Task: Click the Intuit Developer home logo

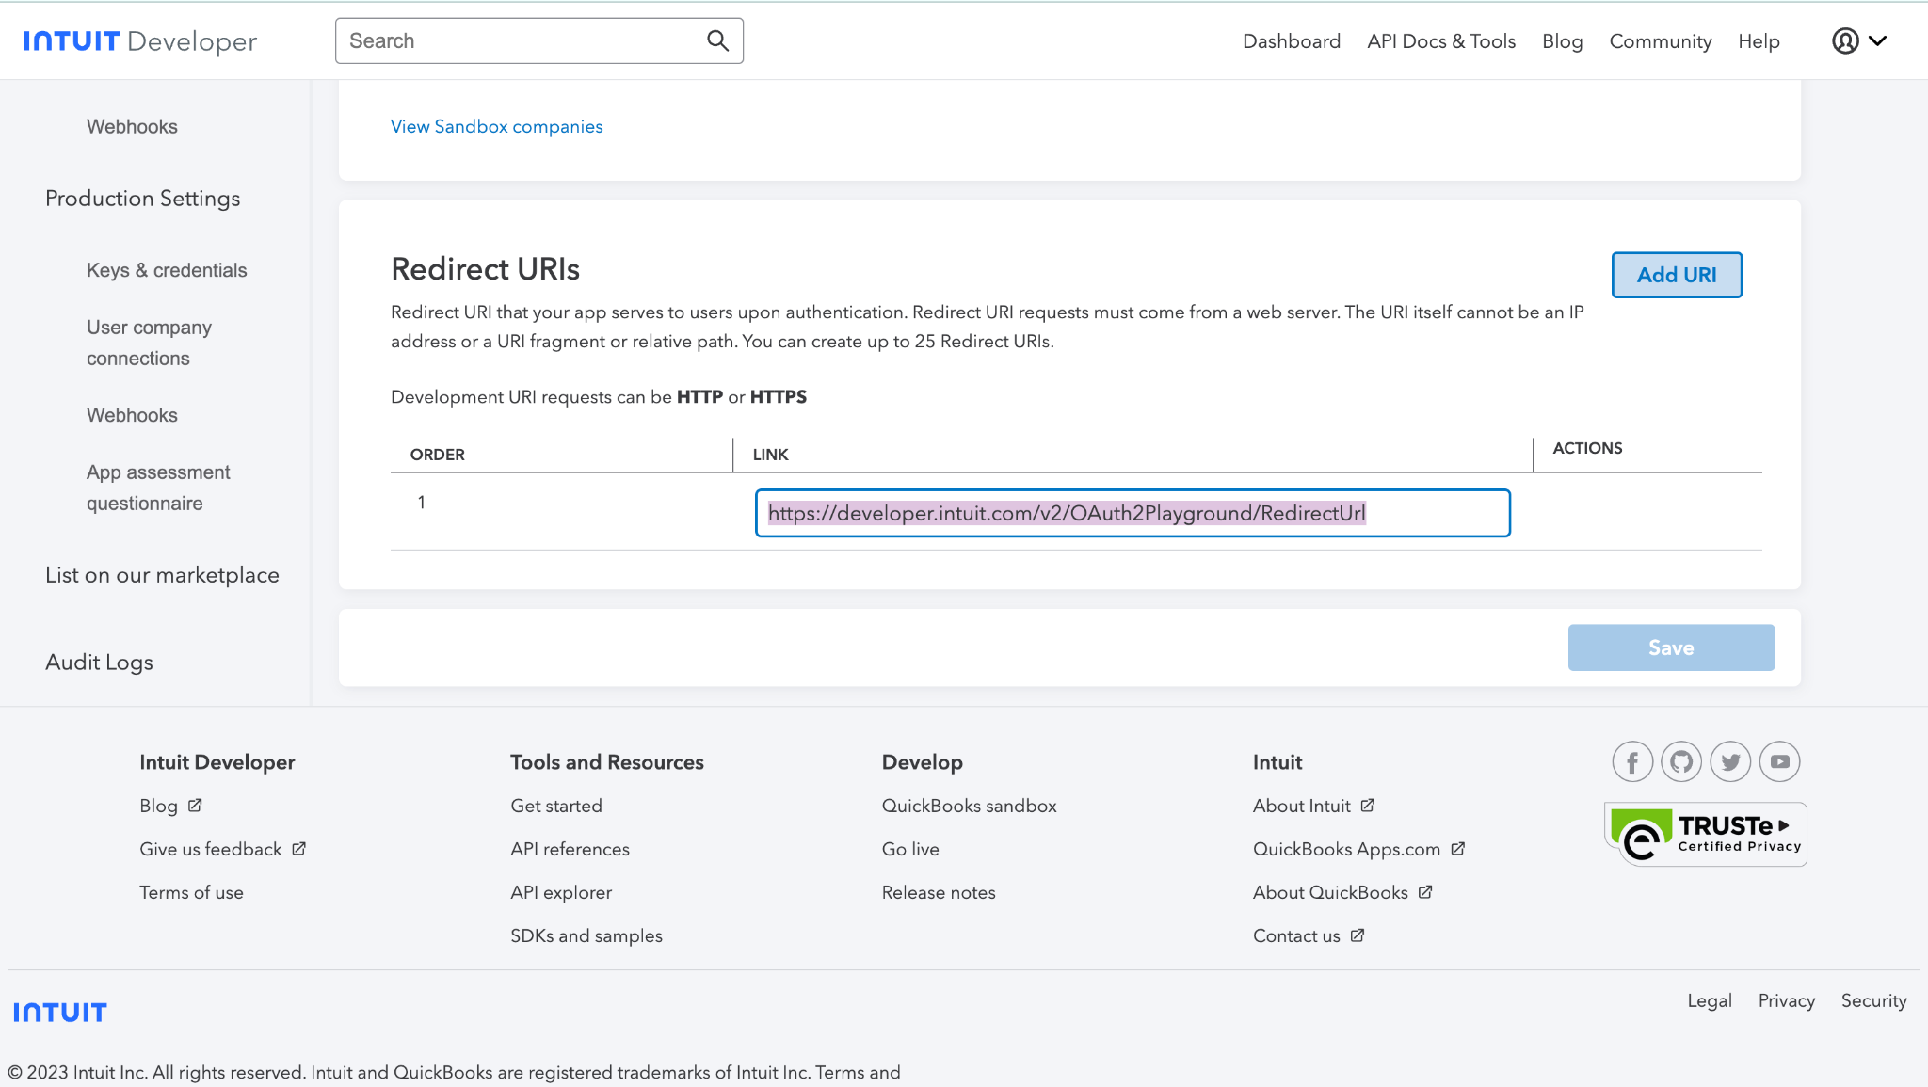Action: point(140,40)
